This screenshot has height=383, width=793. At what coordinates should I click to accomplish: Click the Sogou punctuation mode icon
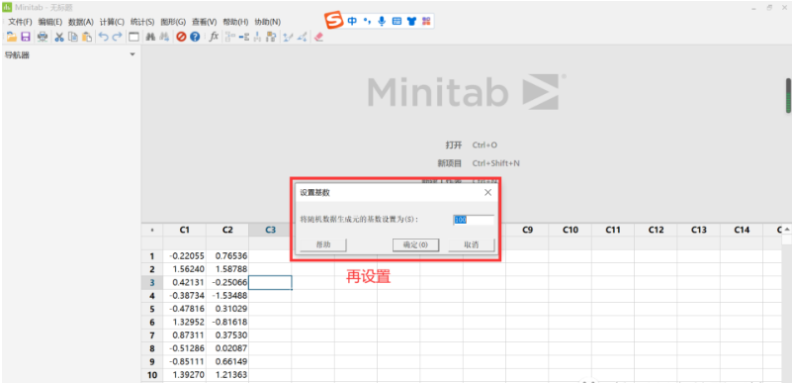[x=367, y=21]
